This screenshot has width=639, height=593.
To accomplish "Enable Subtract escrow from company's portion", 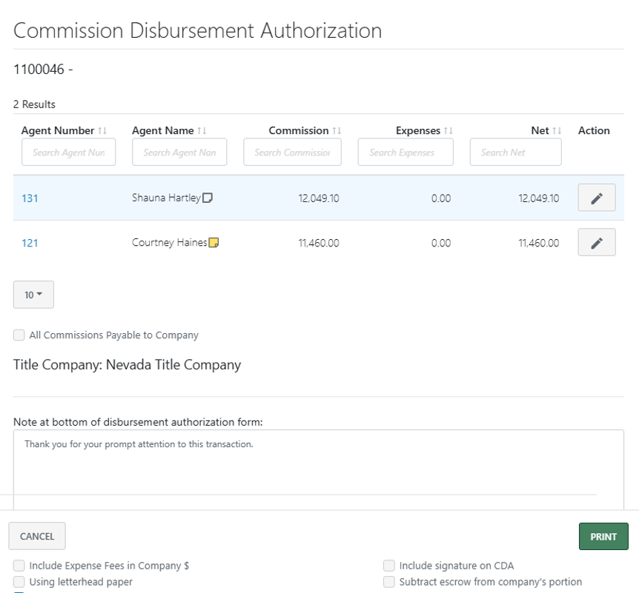I will (x=389, y=582).
